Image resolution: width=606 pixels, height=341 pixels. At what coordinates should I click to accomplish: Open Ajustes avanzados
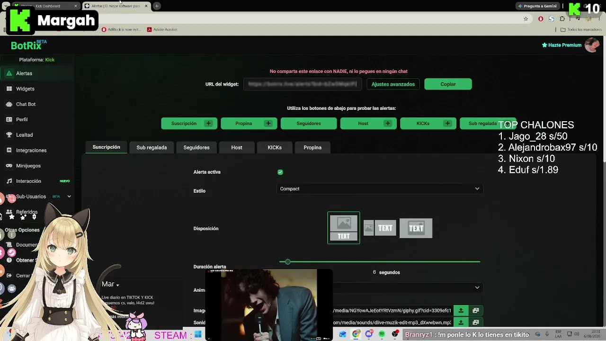coord(393,84)
